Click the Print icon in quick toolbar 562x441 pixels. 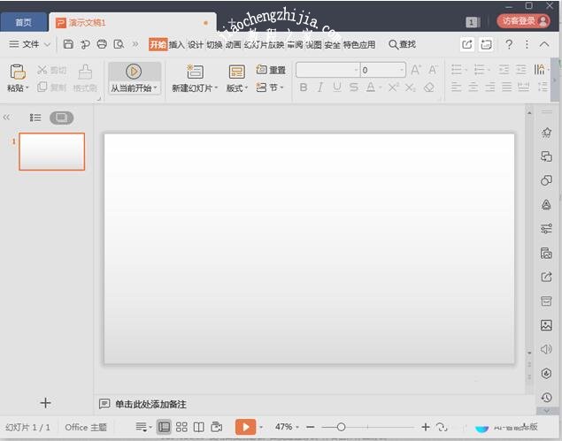(102, 44)
